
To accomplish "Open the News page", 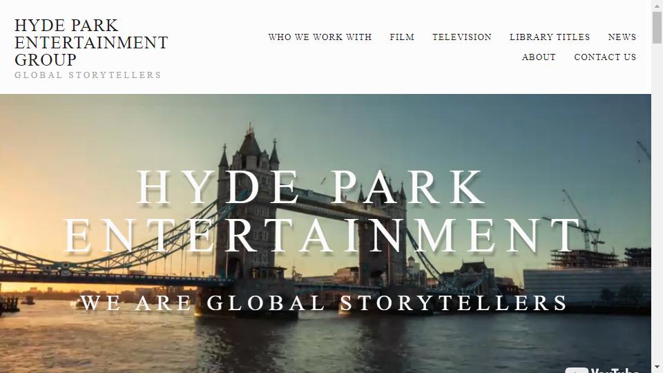I will 622,37.
